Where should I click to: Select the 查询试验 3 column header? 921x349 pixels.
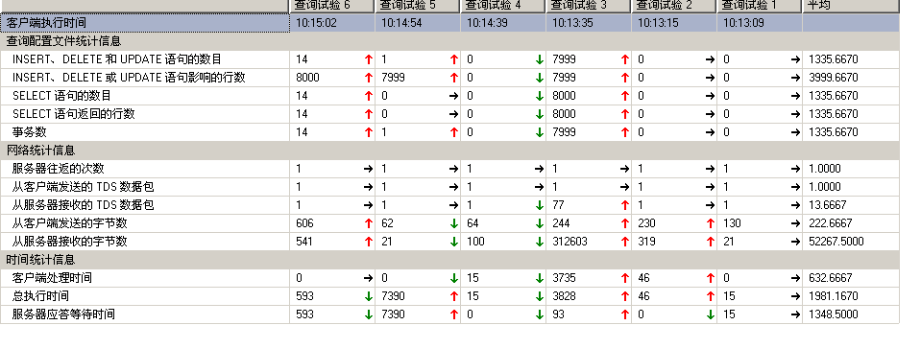tap(589, 6)
